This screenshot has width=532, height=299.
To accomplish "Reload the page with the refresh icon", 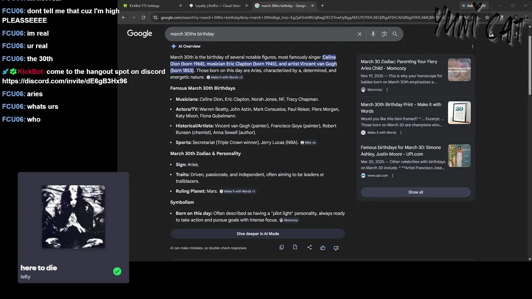I will [143, 17].
